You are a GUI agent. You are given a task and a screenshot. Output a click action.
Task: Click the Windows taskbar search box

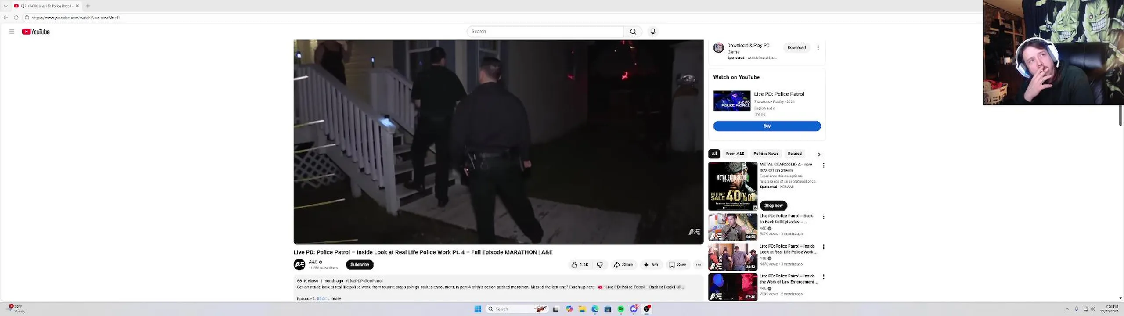(517, 309)
